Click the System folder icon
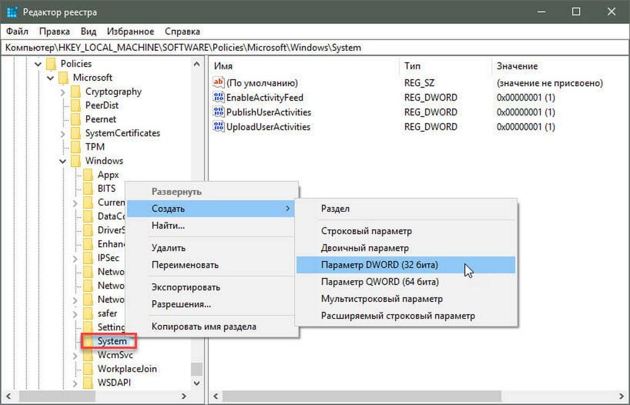The width and height of the screenshot is (630, 405). click(x=88, y=341)
